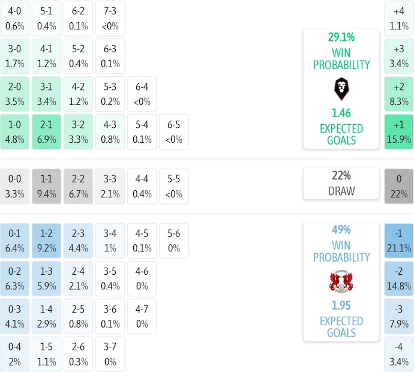This screenshot has height=372, width=414.
Task: Click the -1 goal margin box
Action: (399, 241)
